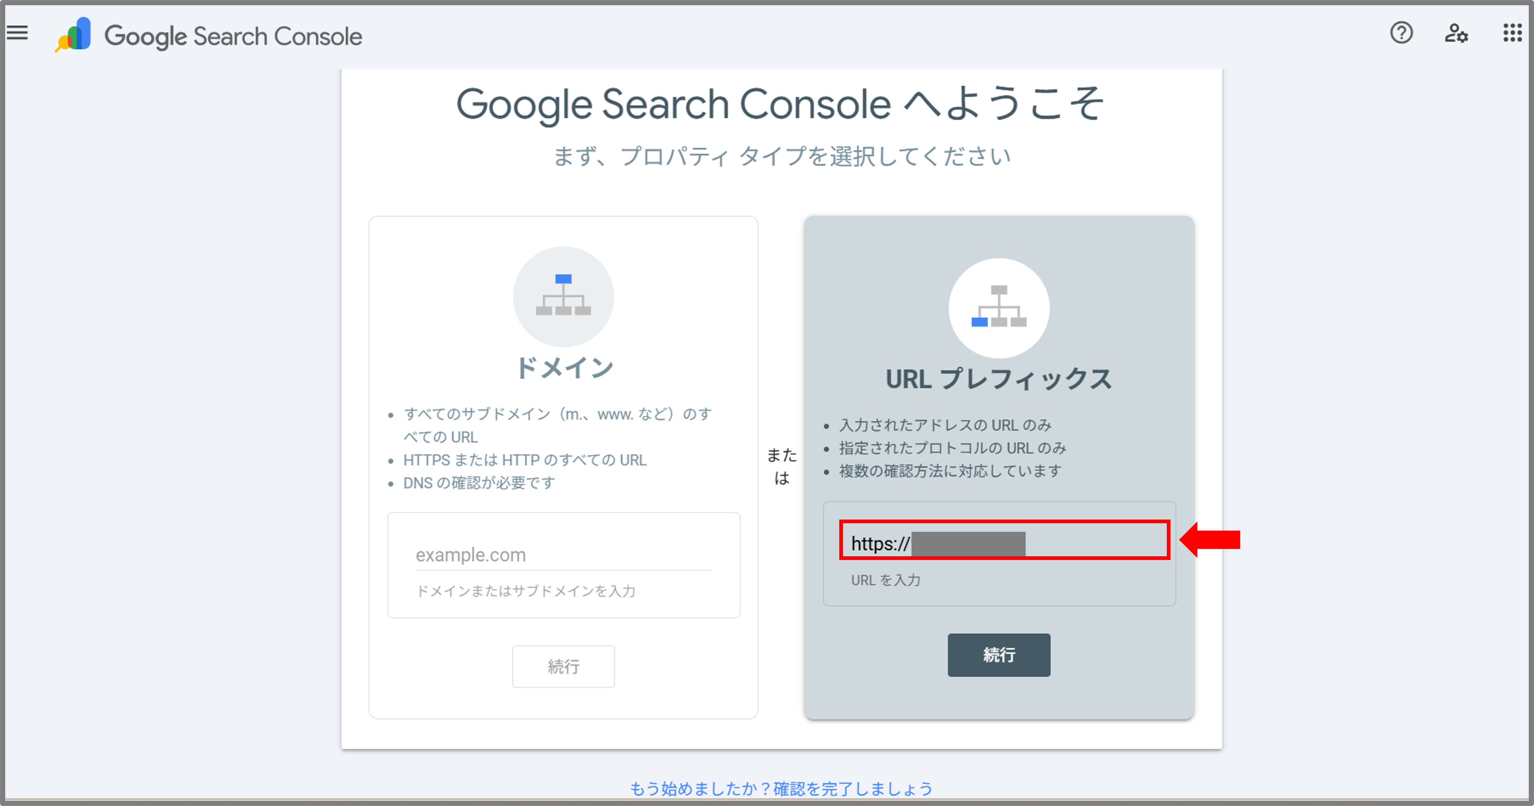Focus the https:// URL prefix input field
This screenshot has width=1534, height=806.
coord(1004,540)
